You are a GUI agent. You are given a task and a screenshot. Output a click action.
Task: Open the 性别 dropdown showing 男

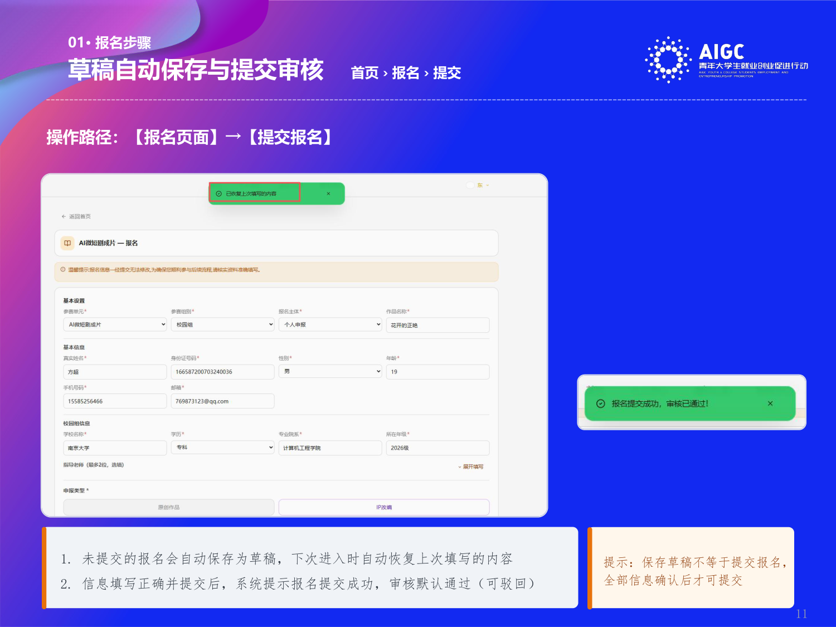point(330,371)
